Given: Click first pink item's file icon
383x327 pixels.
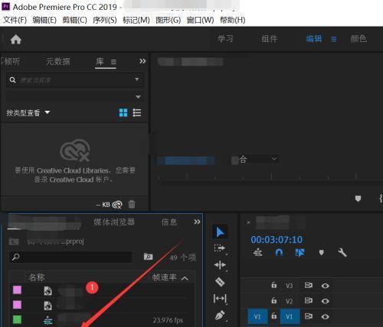Looking at the screenshot, I should [47, 290].
